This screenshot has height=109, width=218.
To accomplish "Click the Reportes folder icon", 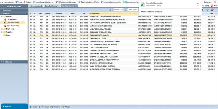I will point(4,32).
